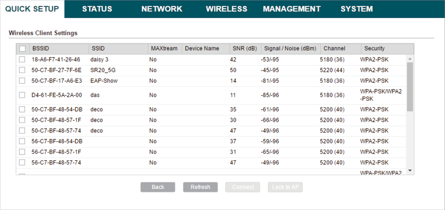Check the das network row checkbox
Viewport: 445px width, 210px height.
coord(22,95)
